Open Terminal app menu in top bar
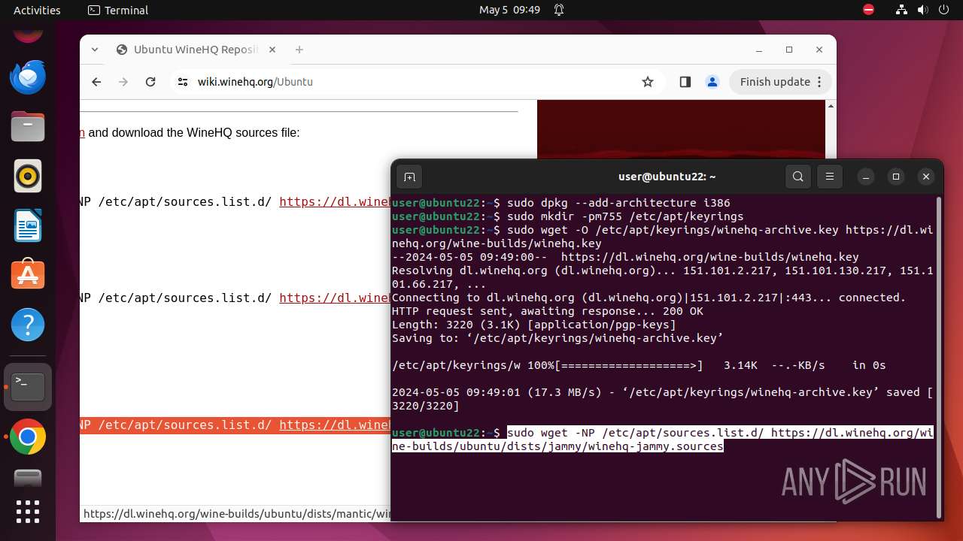The width and height of the screenshot is (963, 541). tap(118, 10)
